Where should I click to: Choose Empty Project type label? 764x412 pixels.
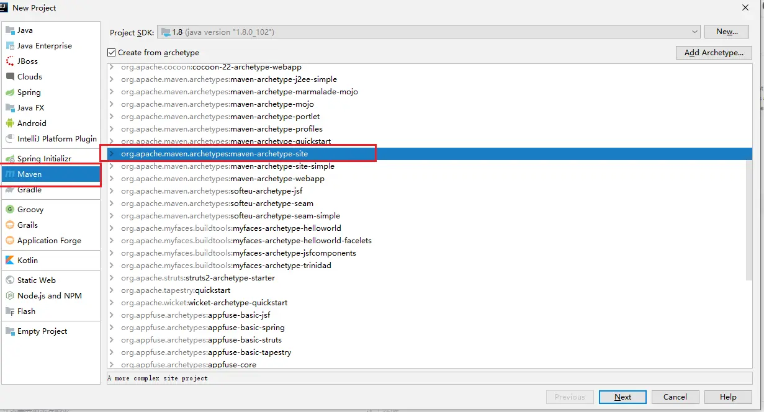(42, 331)
